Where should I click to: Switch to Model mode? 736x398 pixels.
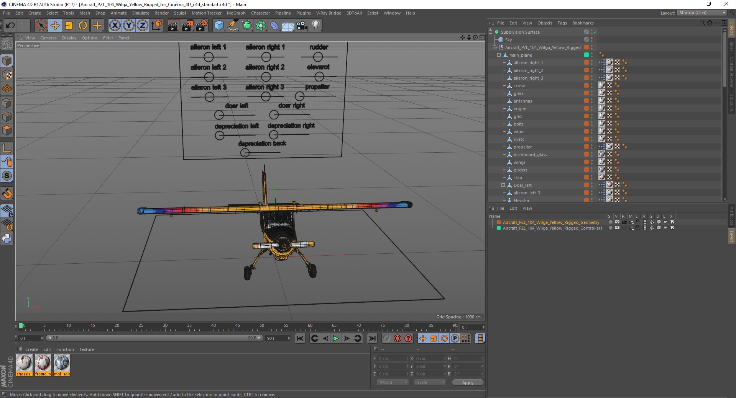7,61
